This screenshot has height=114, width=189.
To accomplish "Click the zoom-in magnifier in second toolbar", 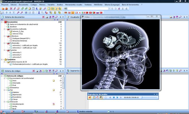I will (x=18, y=13).
